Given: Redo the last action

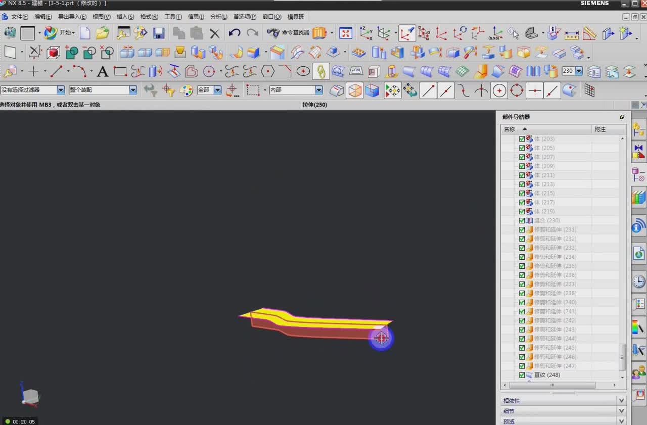Looking at the screenshot, I should click(x=252, y=33).
